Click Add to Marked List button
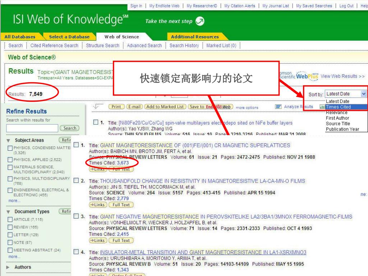The width and height of the screenshot is (368, 276). click(x=165, y=107)
